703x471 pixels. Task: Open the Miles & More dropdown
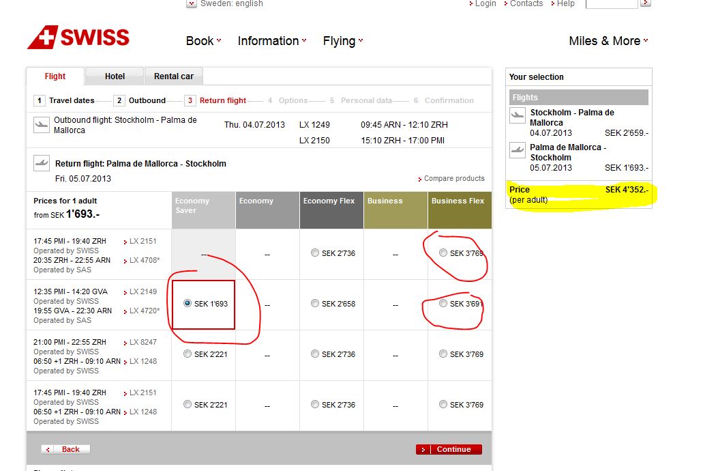coord(608,41)
